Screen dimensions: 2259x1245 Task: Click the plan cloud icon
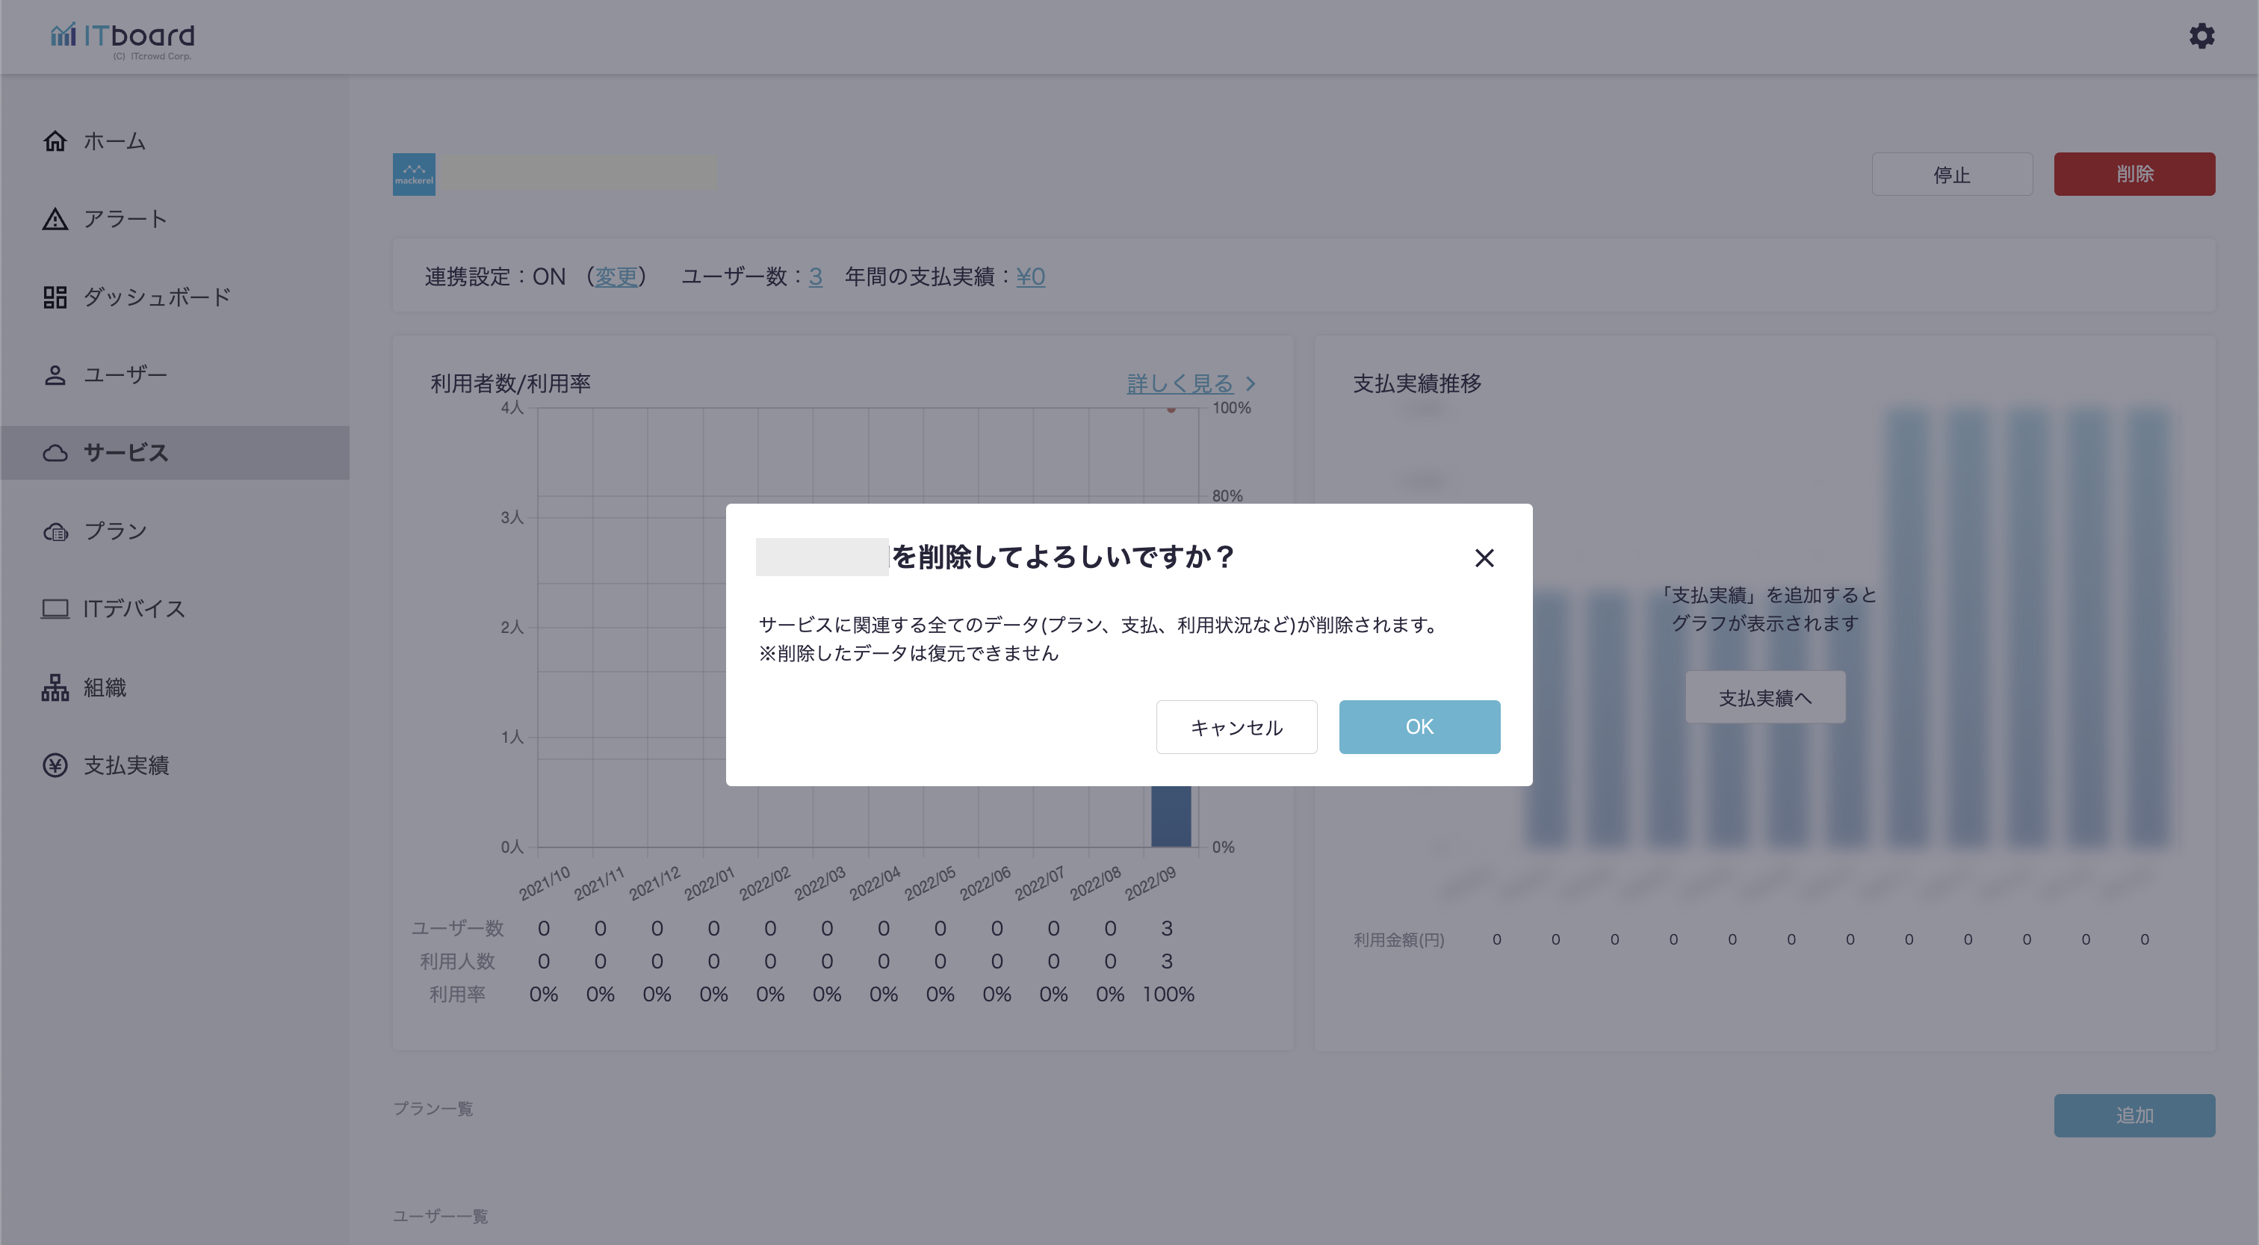(x=55, y=531)
